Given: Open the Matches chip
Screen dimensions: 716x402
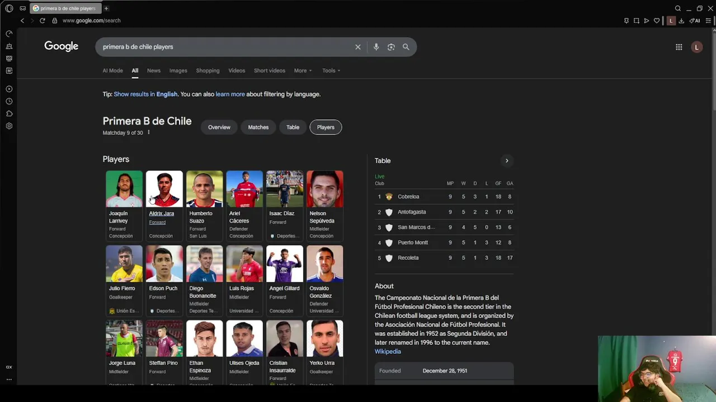Looking at the screenshot, I should 258,127.
